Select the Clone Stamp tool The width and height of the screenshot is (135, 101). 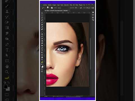click(42, 34)
